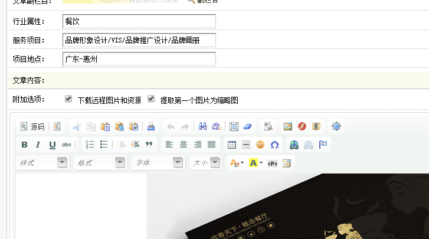The width and height of the screenshot is (429, 239).
Task: Maximize the editor with the Maximize icon
Action: (x=336, y=127)
